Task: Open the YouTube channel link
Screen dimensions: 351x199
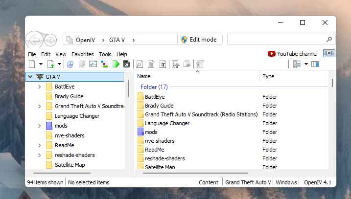Action: pyautogui.click(x=297, y=54)
